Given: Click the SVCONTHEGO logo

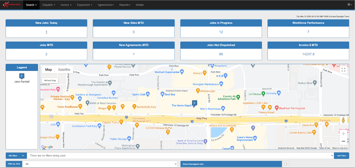Looking at the screenshot, I should click(x=11, y=5).
